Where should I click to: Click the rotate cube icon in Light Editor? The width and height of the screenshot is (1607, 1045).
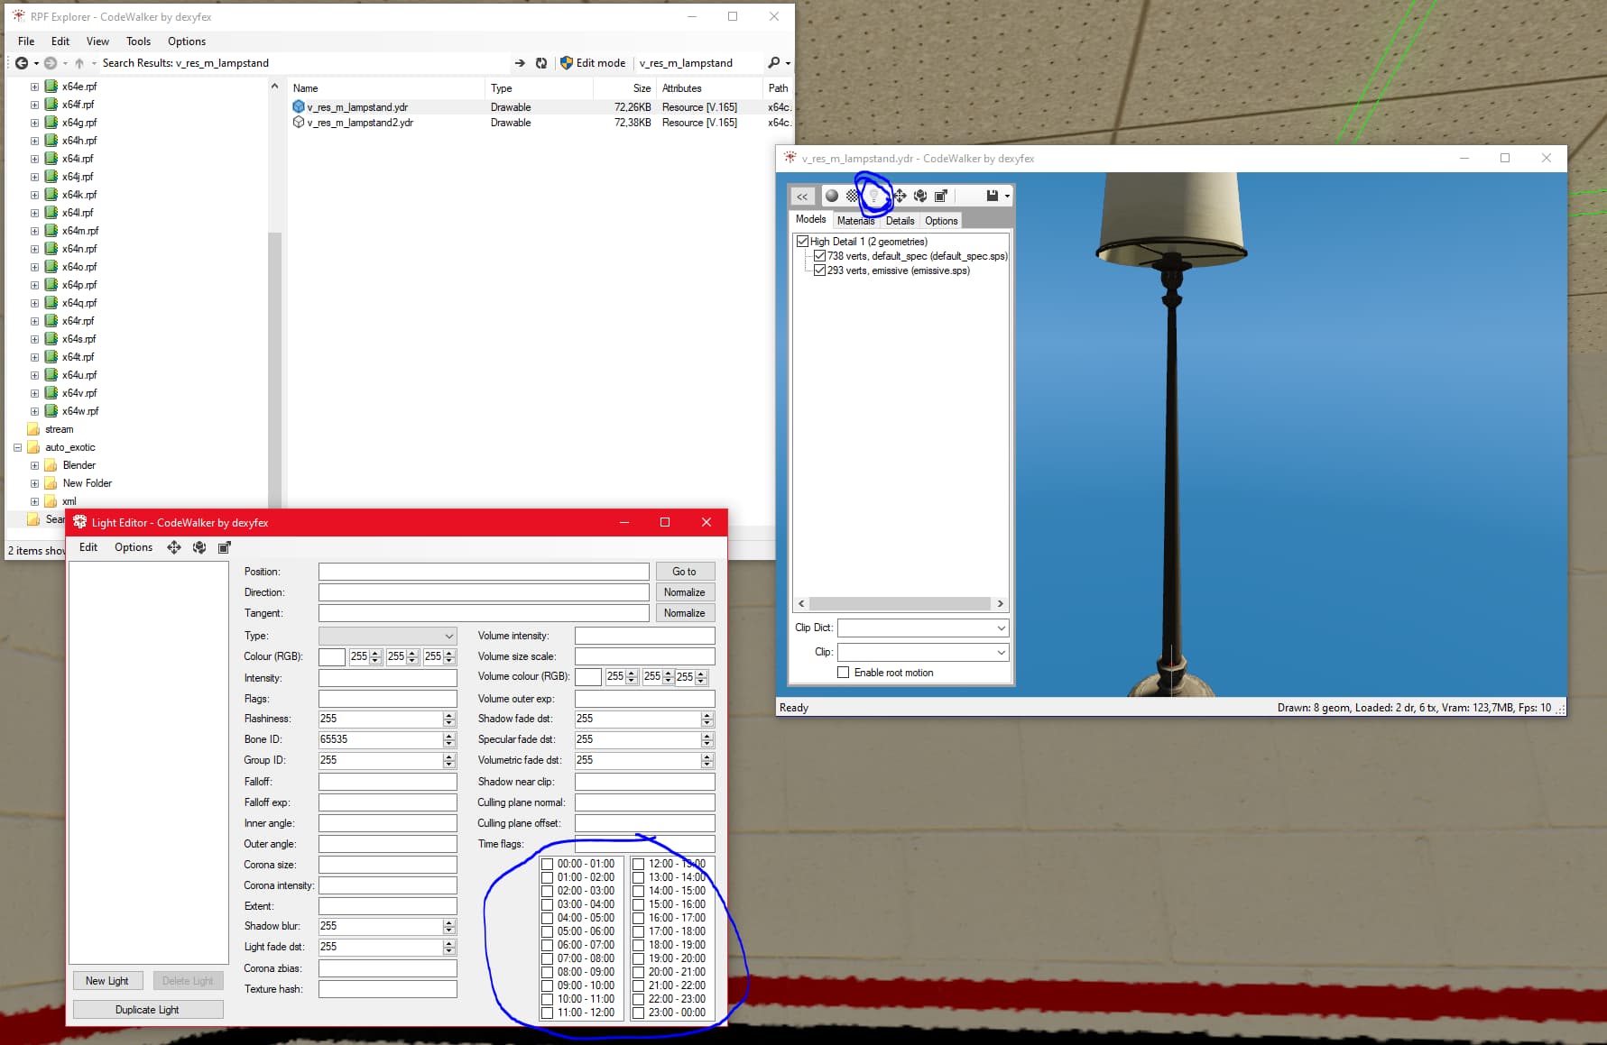pos(199,547)
